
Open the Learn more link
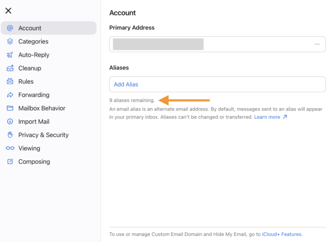267,117
